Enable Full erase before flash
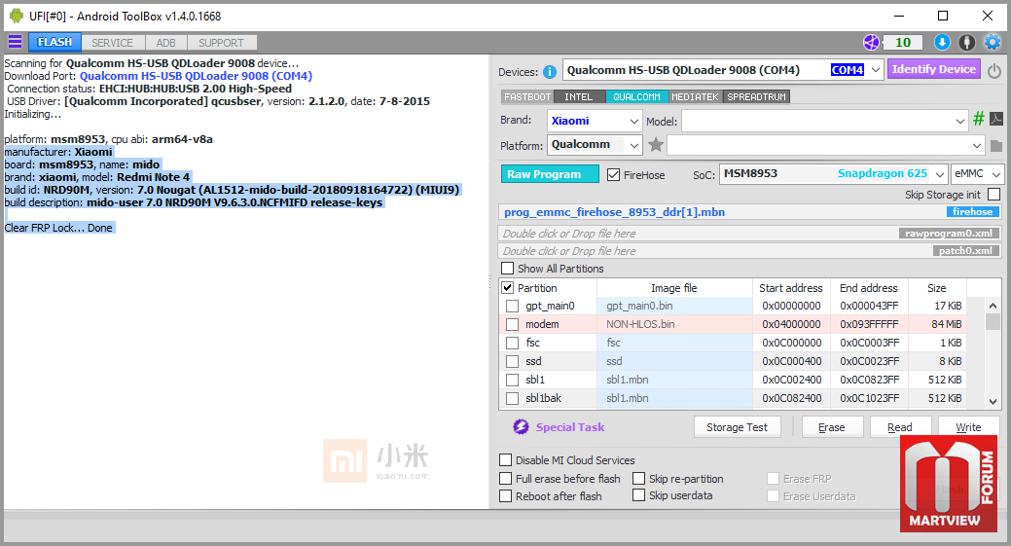The width and height of the screenshot is (1011, 546). (x=506, y=478)
